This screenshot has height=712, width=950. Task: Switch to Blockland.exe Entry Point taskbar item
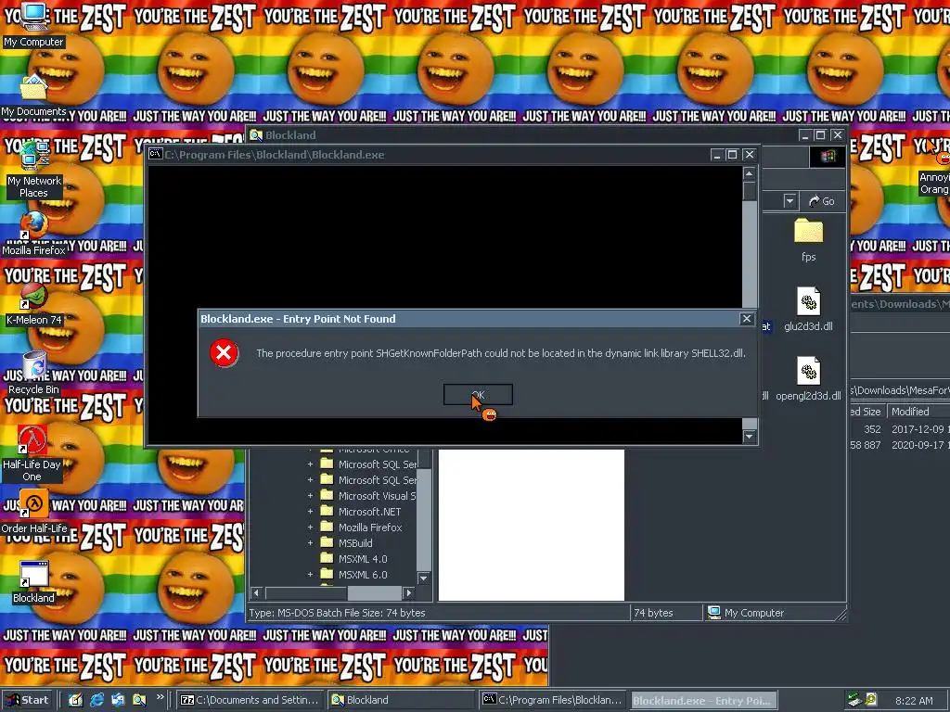click(703, 700)
